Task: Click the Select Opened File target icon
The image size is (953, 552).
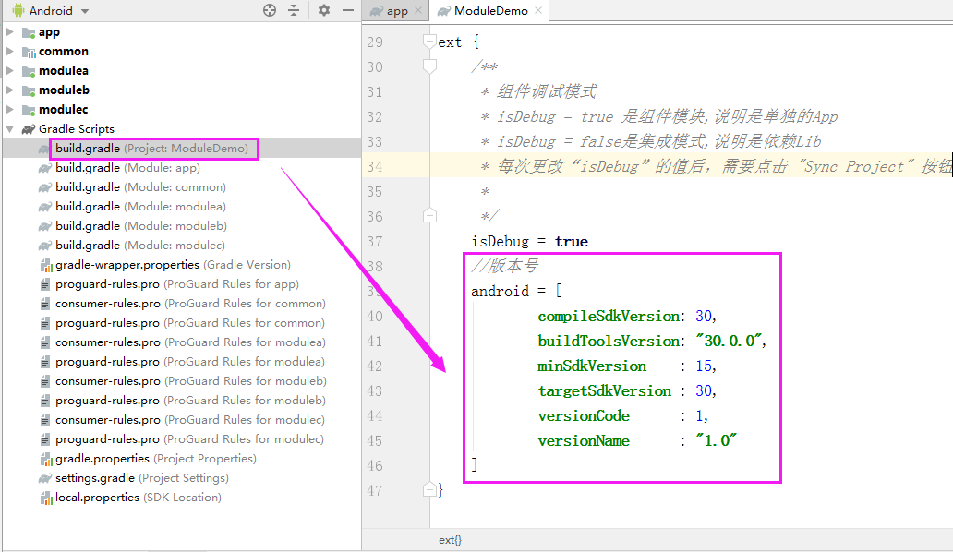Action: pyautogui.click(x=270, y=10)
